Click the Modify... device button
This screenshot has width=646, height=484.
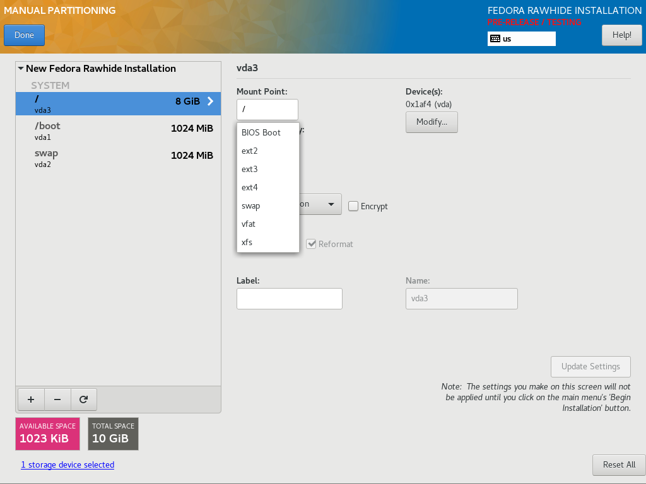tap(432, 122)
